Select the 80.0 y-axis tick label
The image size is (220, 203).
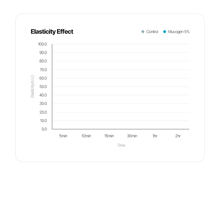[43, 61]
